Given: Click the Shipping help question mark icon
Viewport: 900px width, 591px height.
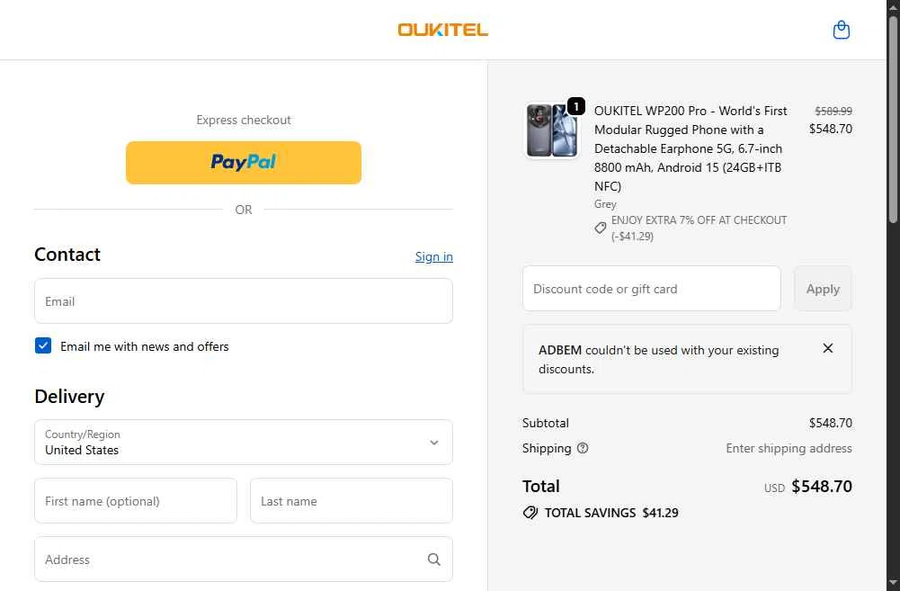Looking at the screenshot, I should pyautogui.click(x=583, y=448).
